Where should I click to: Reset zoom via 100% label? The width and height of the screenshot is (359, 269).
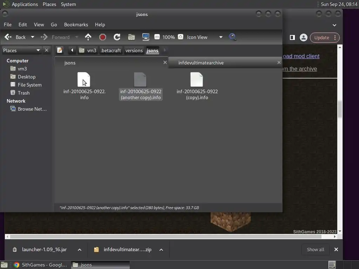[169, 37]
